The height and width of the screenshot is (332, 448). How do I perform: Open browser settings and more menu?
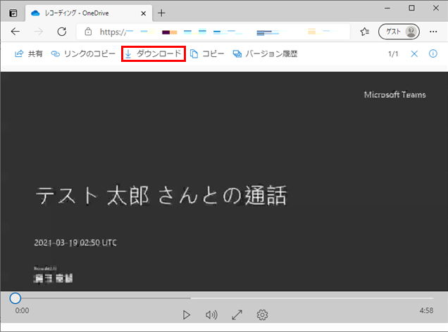click(433, 32)
